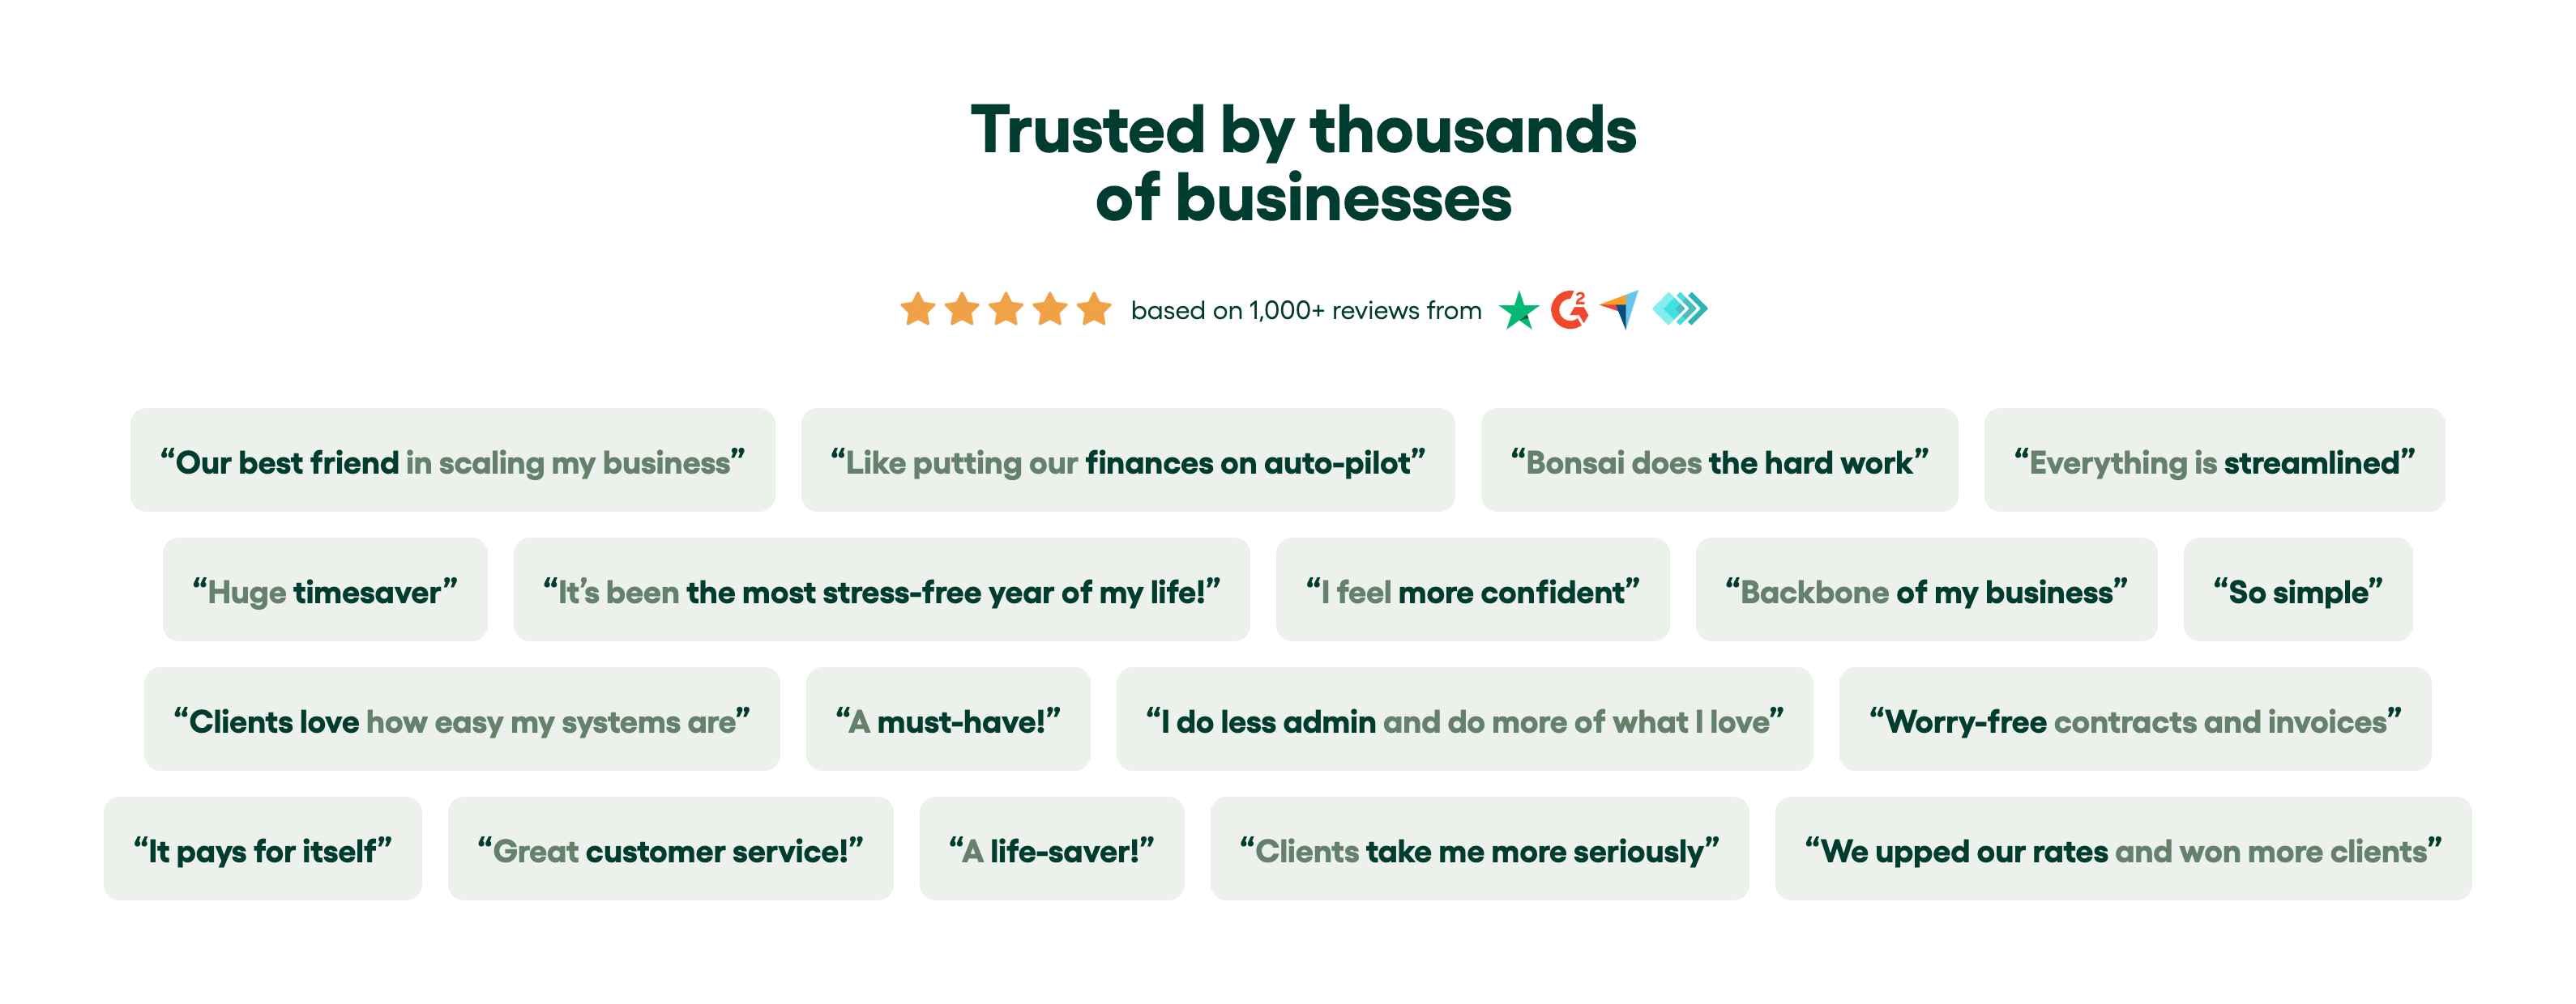Click the first orange rating star
This screenshot has height=1004, width=2576.
point(917,309)
